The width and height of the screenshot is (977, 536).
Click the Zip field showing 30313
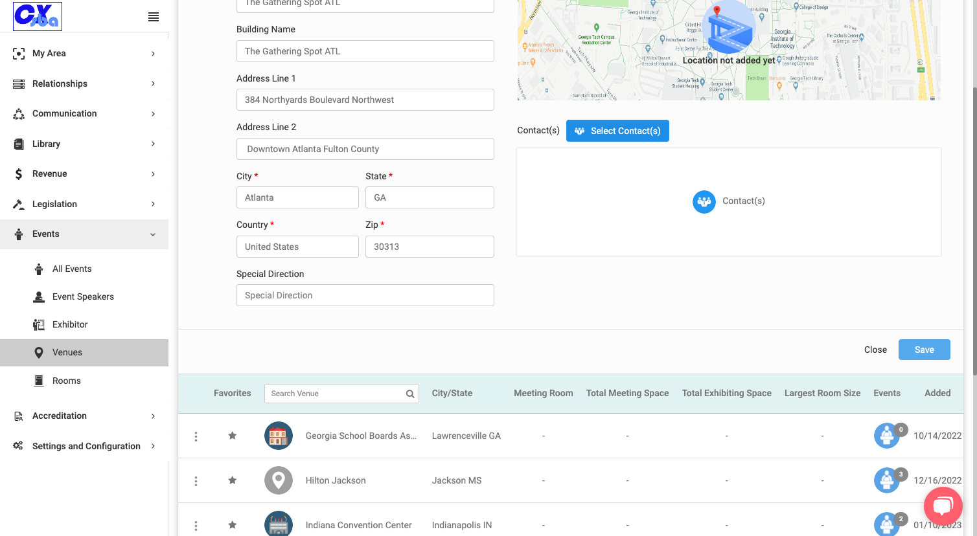pyautogui.click(x=430, y=247)
